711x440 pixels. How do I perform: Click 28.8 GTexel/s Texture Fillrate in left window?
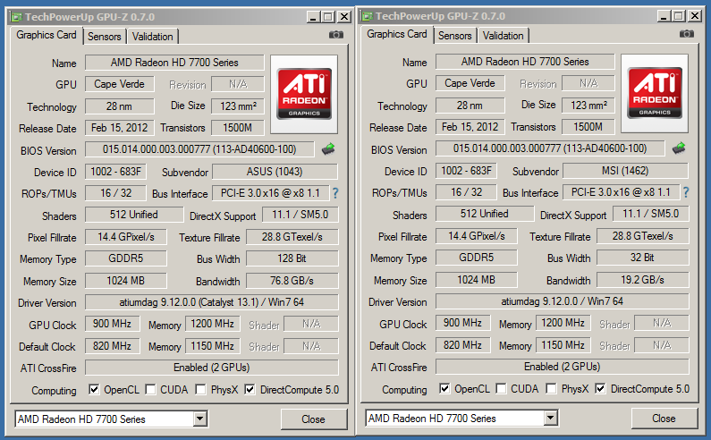click(x=292, y=237)
